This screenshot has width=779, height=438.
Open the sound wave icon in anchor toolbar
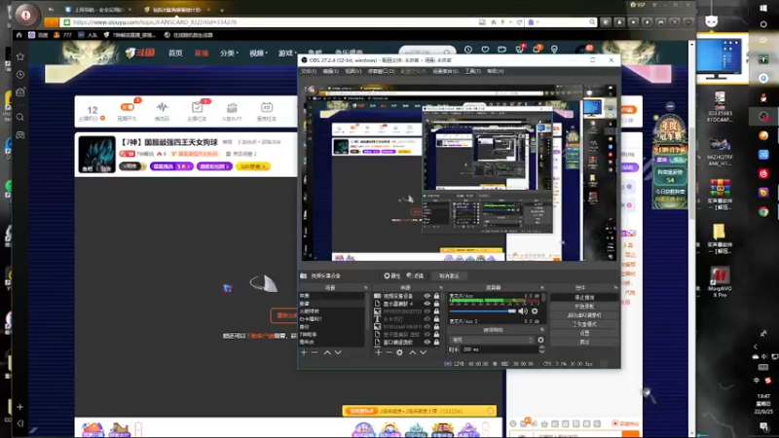coord(162,107)
